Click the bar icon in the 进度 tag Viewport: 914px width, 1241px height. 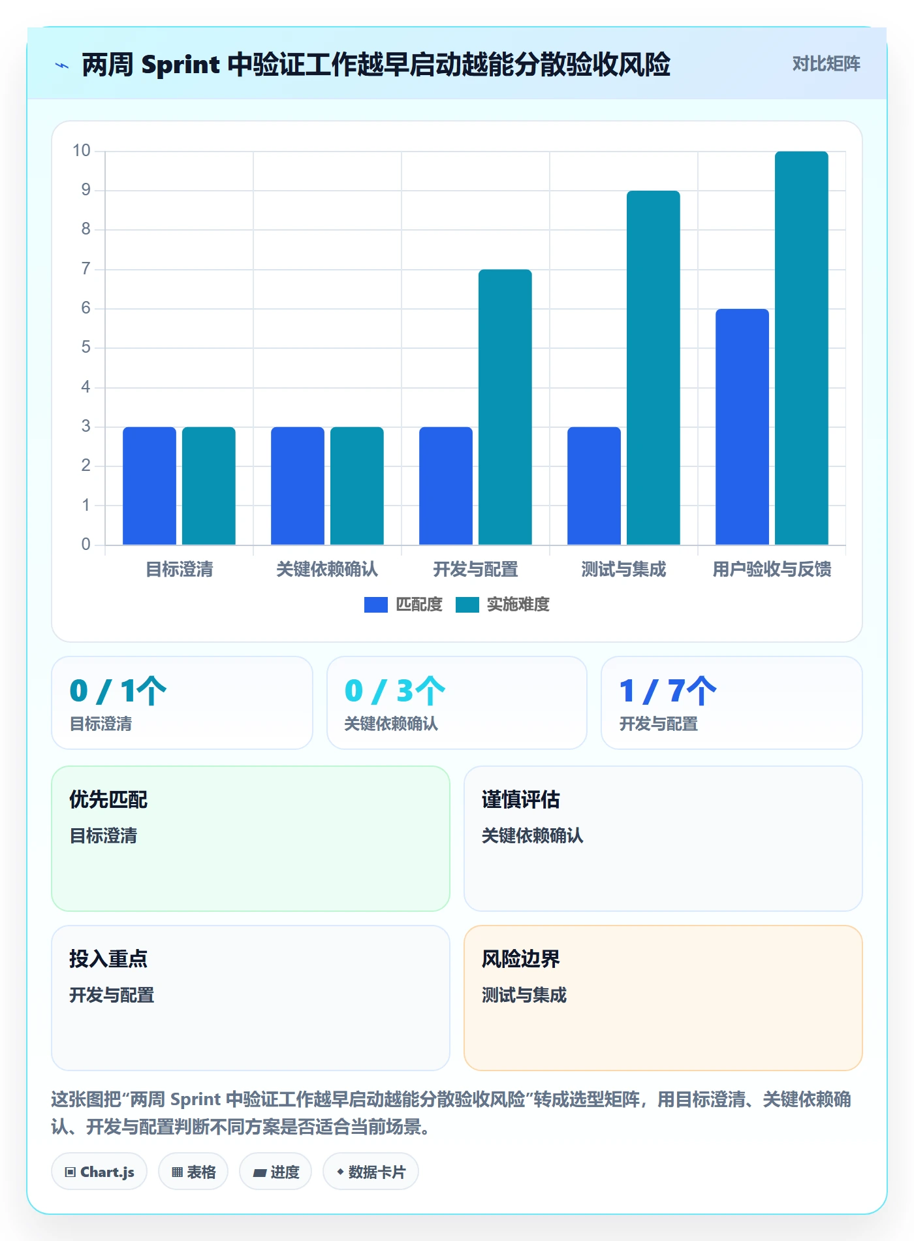click(x=259, y=1172)
